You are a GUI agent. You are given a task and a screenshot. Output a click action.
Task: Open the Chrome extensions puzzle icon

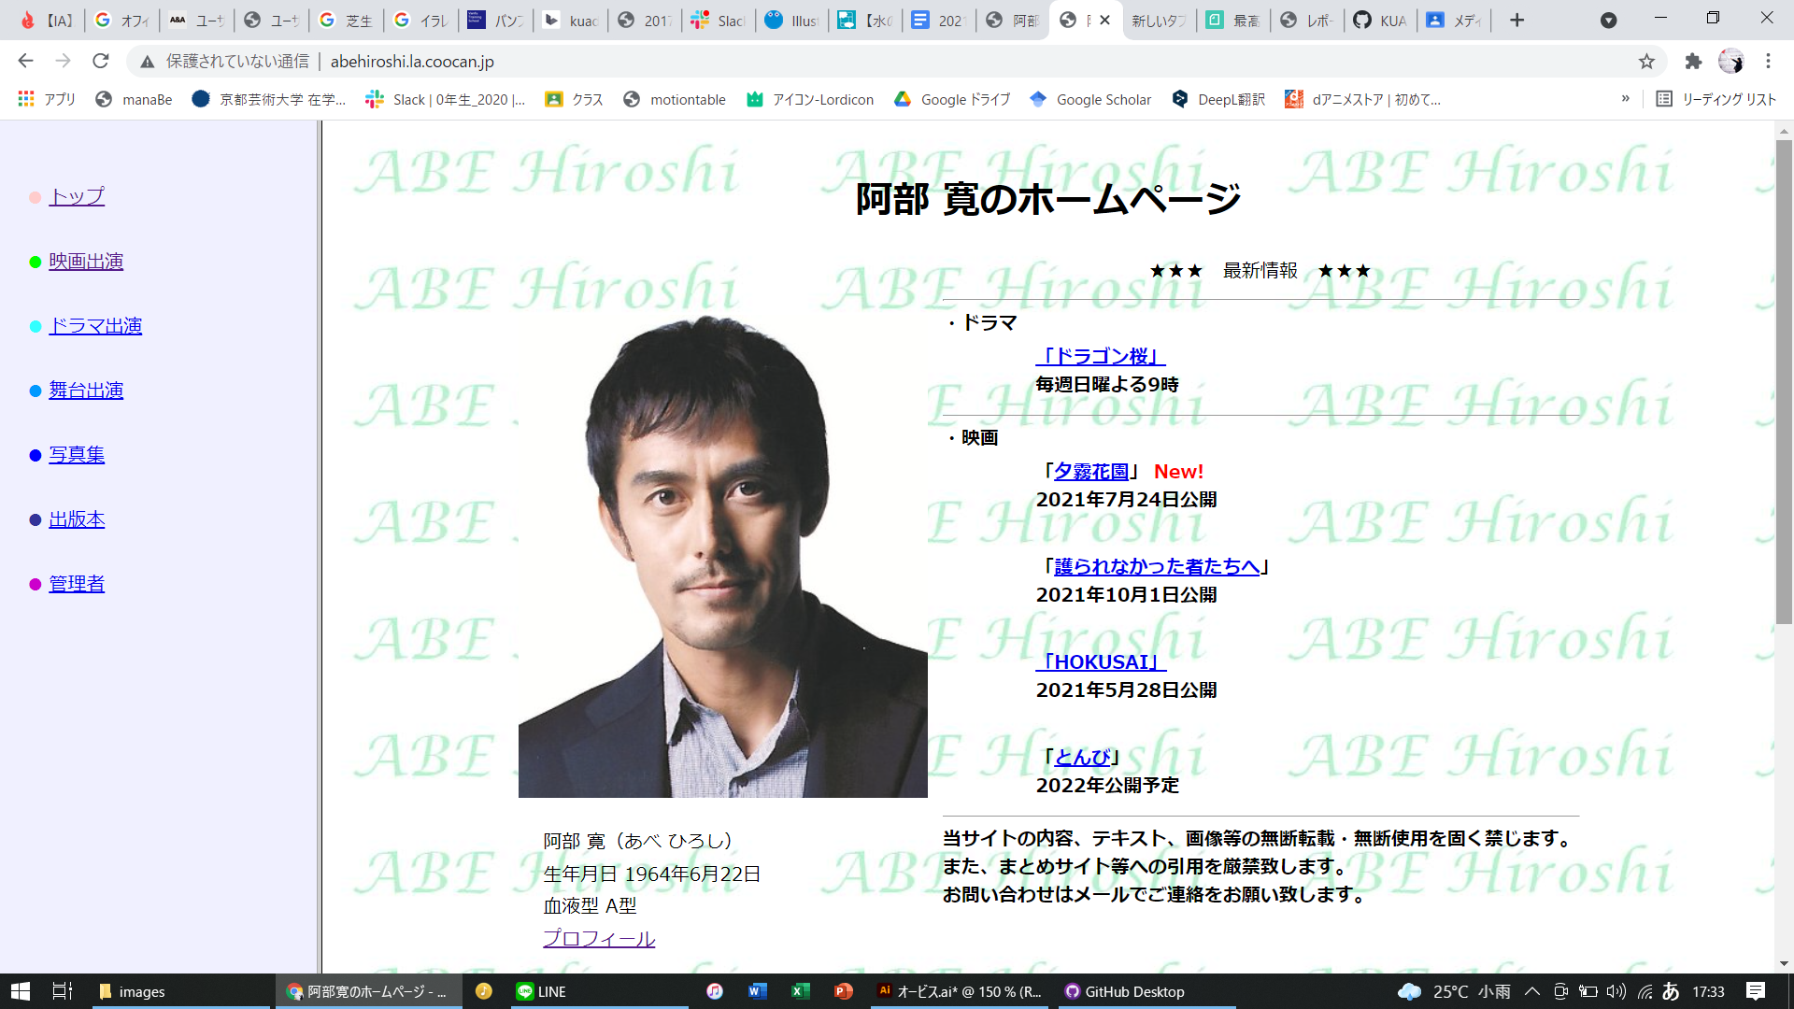(1693, 61)
